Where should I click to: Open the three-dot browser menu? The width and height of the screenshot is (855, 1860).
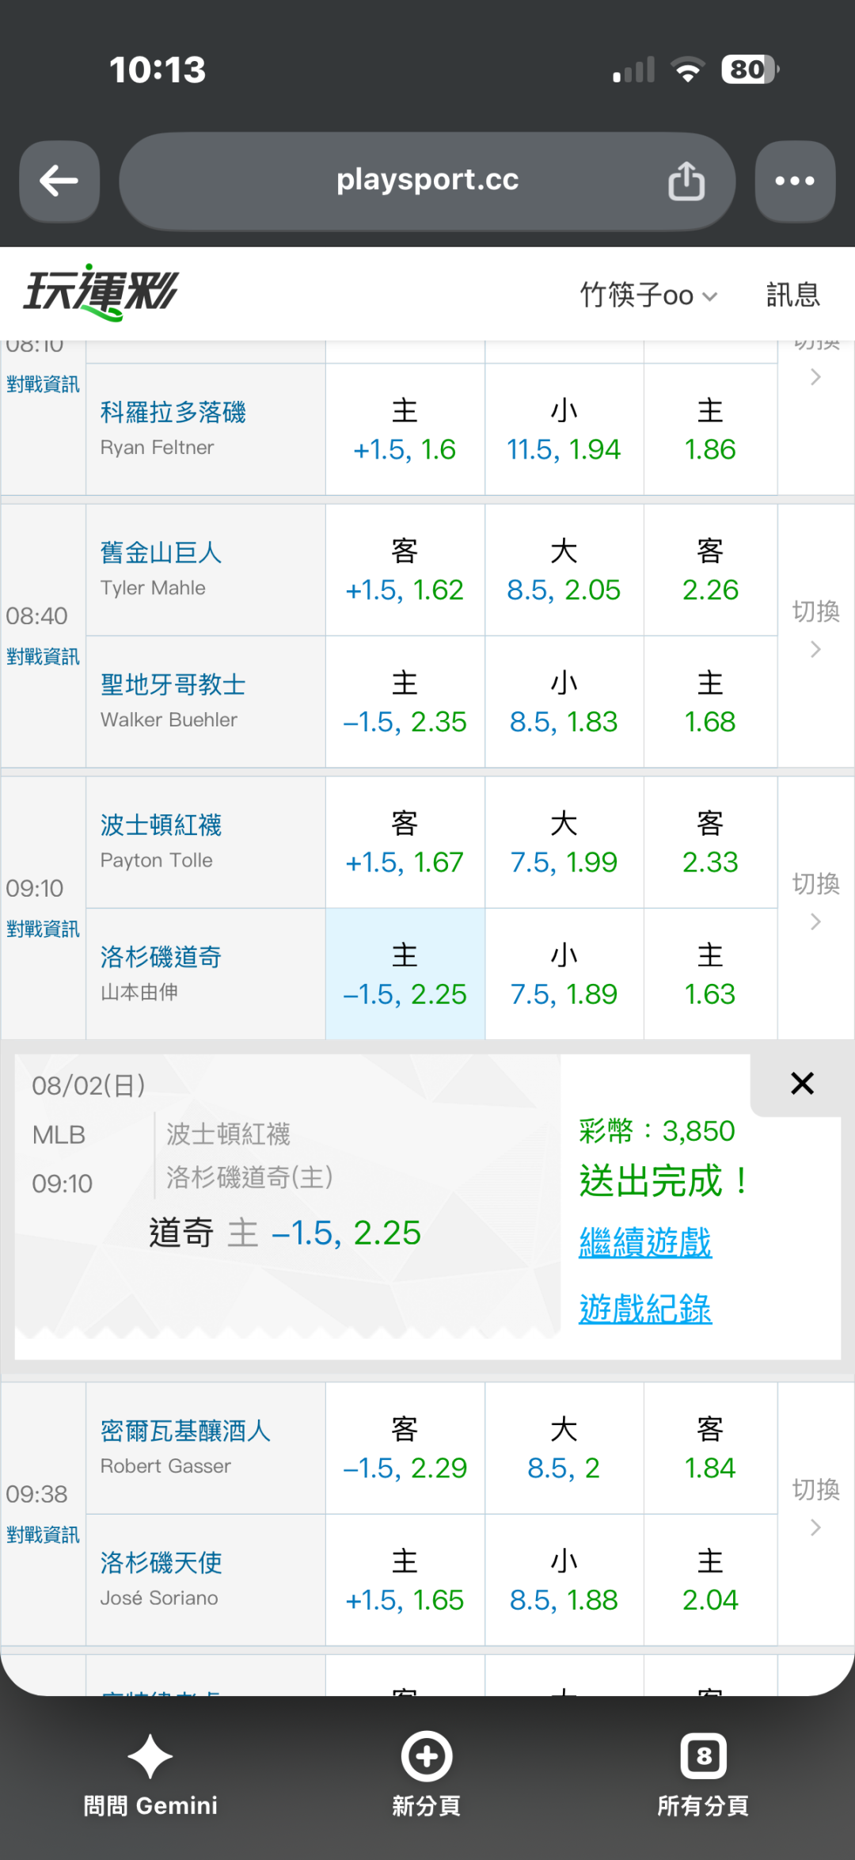(795, 181)
